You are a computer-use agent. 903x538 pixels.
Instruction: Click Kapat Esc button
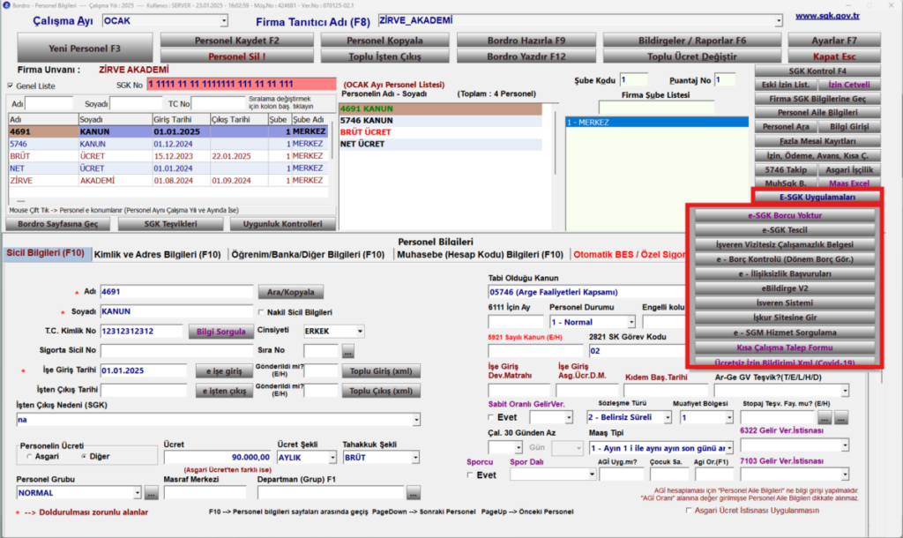[834, 56]
